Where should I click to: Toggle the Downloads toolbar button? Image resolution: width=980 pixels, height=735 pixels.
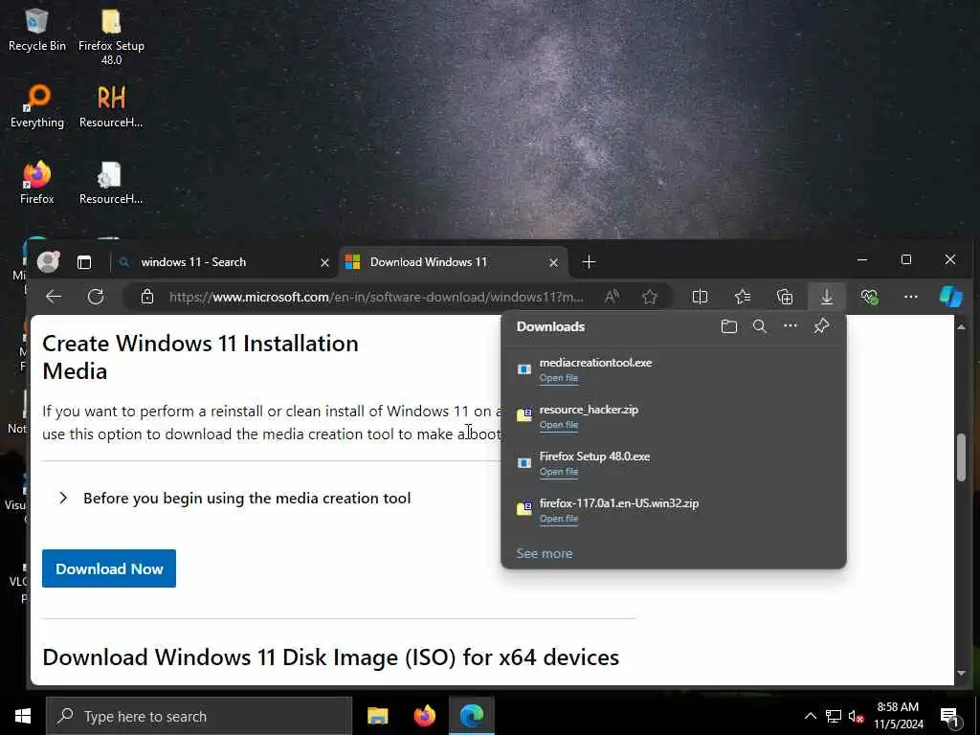[x=826, y=297]
